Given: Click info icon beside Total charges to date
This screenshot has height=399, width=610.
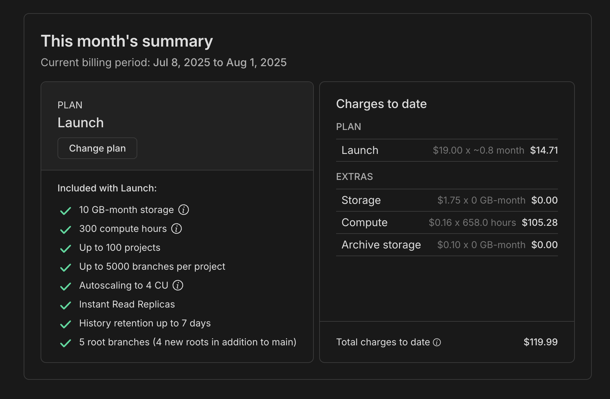Looking at the screenshot, I should pos(437,342).
